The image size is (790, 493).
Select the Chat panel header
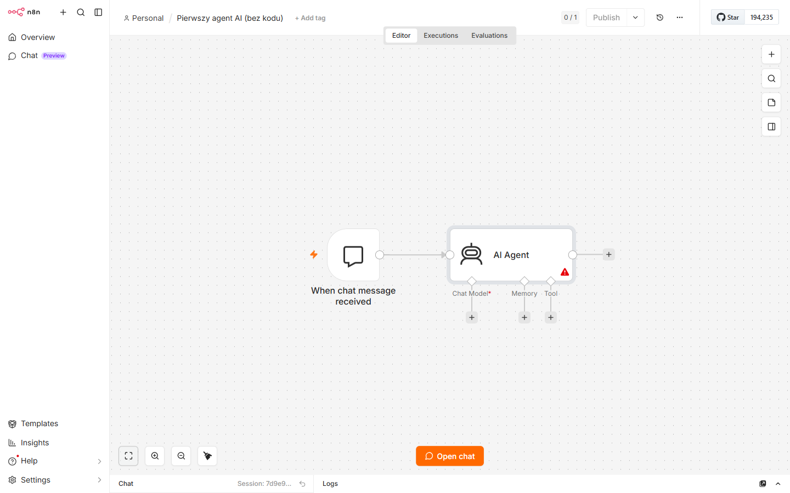(x=126, y=484)
